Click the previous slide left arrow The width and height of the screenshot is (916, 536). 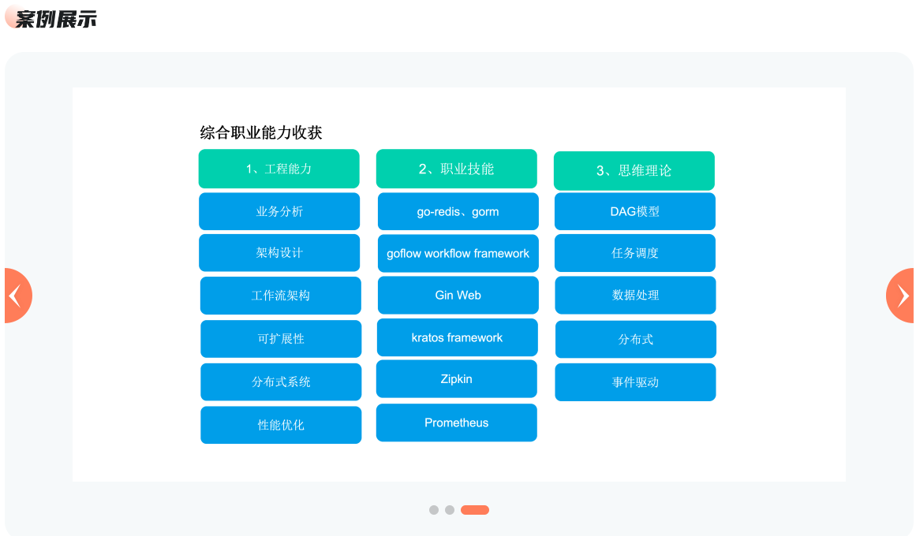coord(16,296)
